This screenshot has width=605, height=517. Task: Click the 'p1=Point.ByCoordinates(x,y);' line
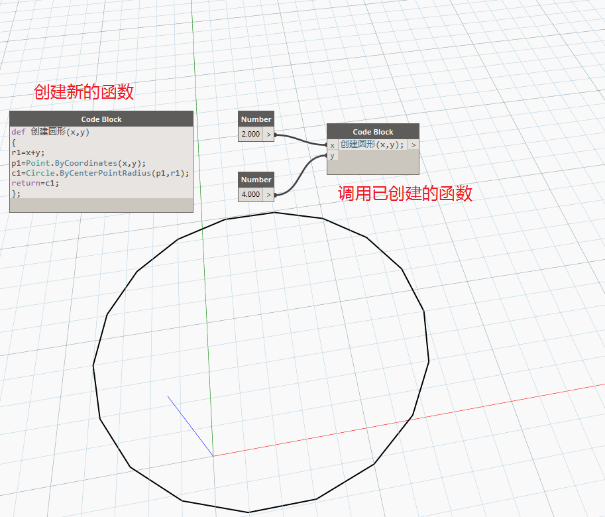(x=79, y=163)
